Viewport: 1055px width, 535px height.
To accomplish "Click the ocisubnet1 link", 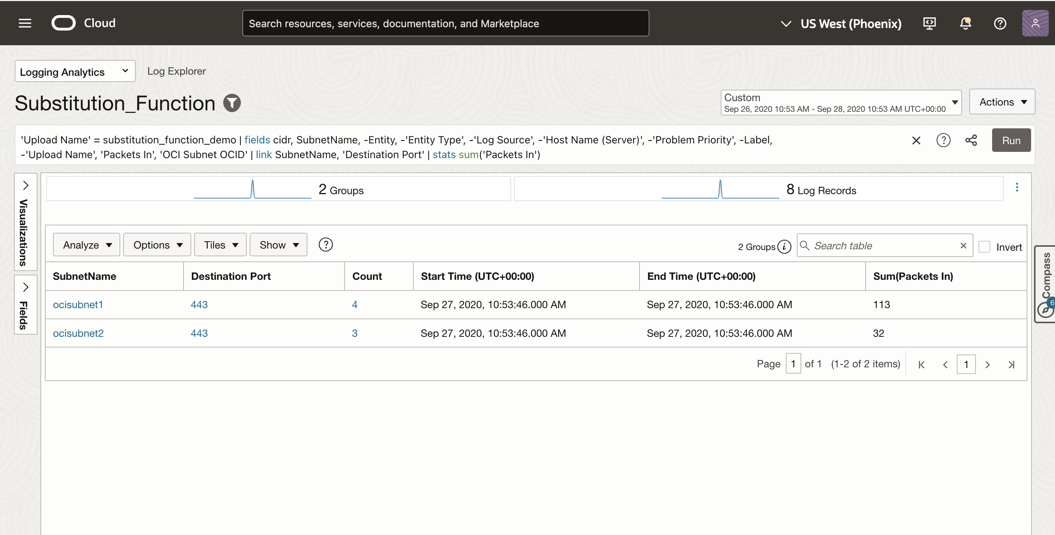I will tap(78, 305).
